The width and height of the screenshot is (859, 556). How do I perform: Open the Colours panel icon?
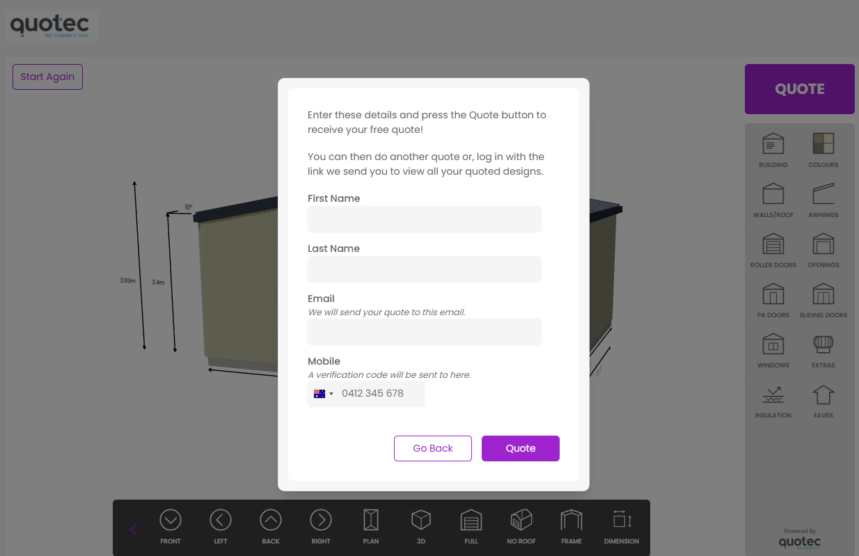[823, 144]
